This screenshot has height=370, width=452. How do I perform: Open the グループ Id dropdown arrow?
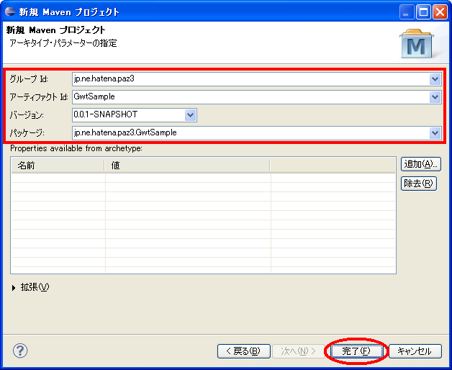click(435, 79)
